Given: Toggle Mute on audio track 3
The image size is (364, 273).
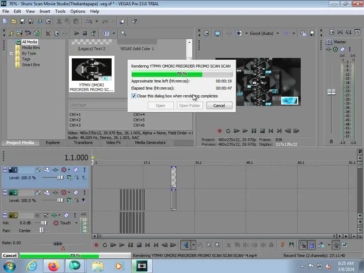Looking at the screenshot, I should click(x=66, y=215).
